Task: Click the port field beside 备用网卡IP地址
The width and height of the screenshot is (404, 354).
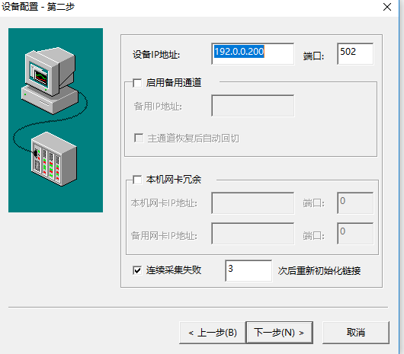Action: tap(355, 234)
